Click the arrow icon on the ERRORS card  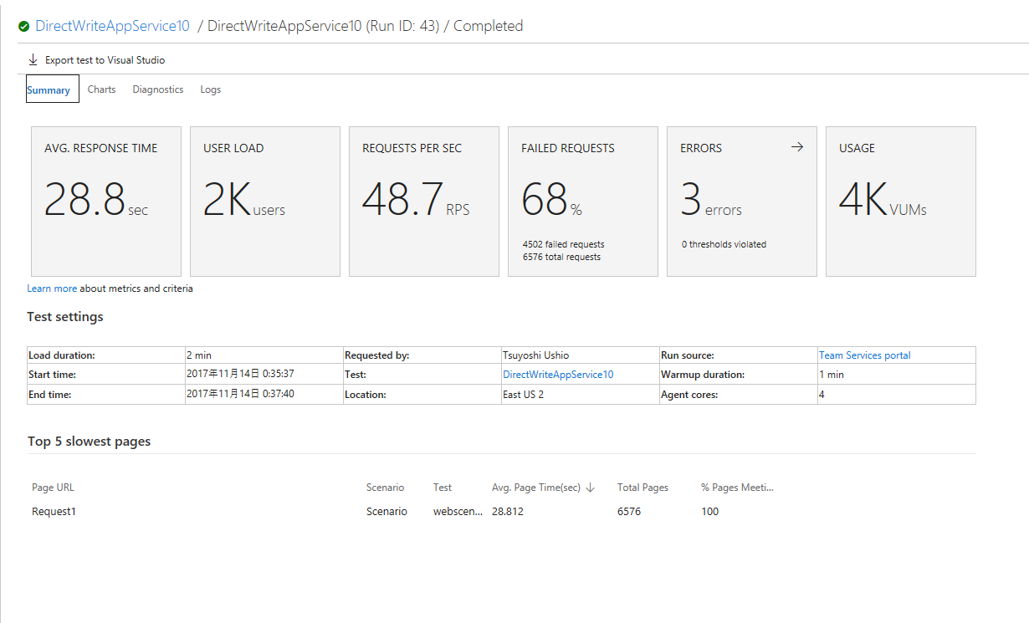[796, 146]
